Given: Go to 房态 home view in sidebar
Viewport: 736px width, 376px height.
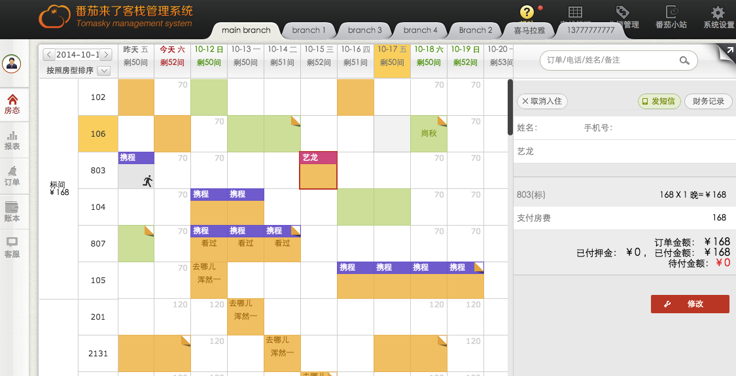Looking at the screenshot, I should pyautogui.click(x=12, y=104).
